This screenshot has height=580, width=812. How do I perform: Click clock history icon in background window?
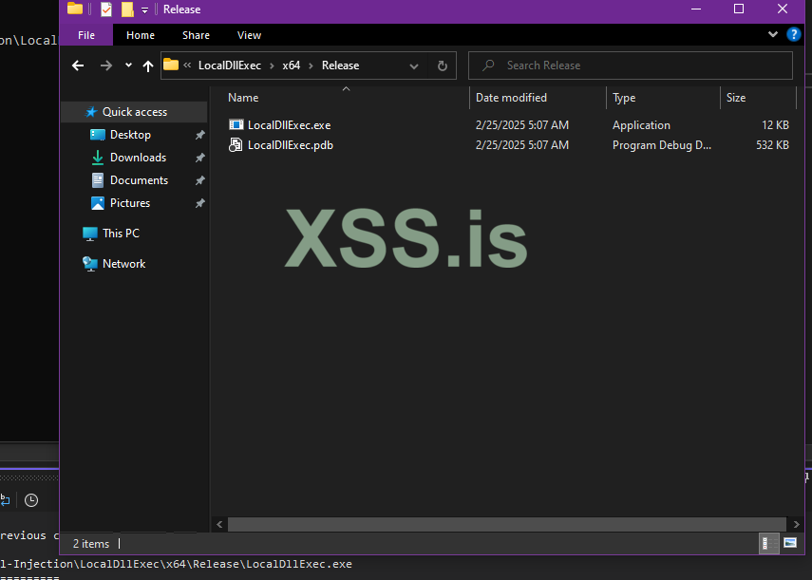coord(31,500)
